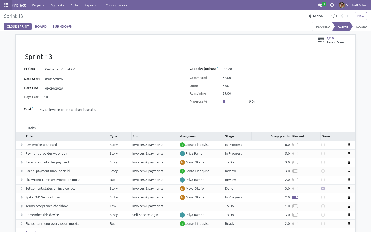Turn off Blocked for Spike: 3-D Secure flows

tap(295, 197)
